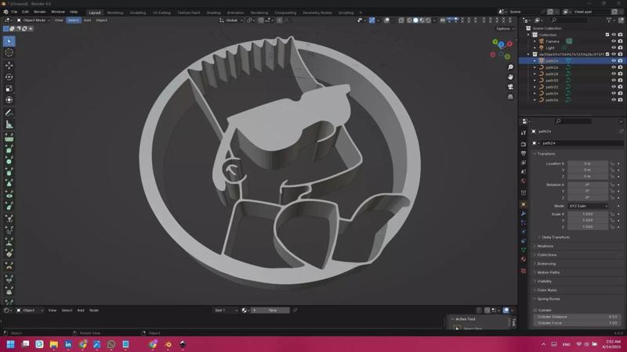The width and height of the screenshot is (627, 352).
Task: Open the Global orientation dropdown
Action: coord(231,20)
